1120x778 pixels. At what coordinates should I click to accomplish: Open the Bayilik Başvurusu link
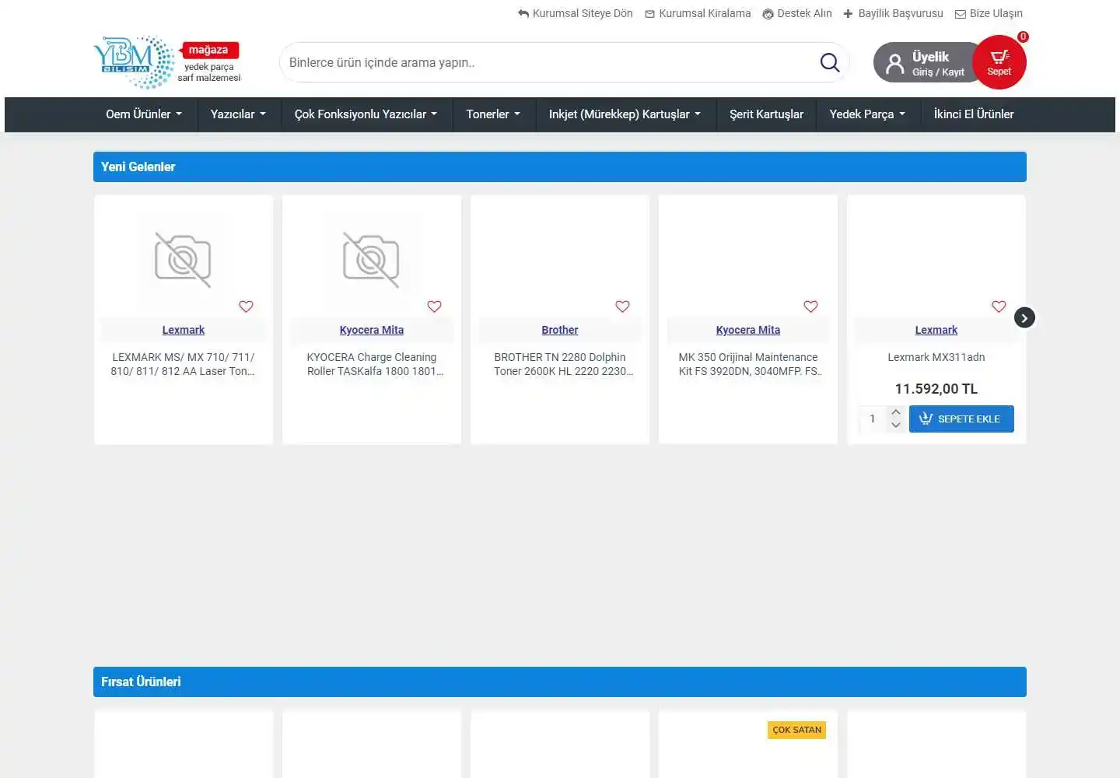893,13
